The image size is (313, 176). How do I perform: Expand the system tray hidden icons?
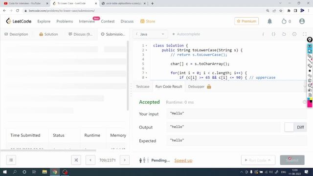point(241,172)
